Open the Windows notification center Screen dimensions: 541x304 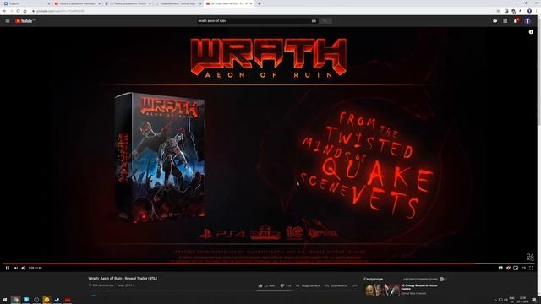click(x=534, y=300)
